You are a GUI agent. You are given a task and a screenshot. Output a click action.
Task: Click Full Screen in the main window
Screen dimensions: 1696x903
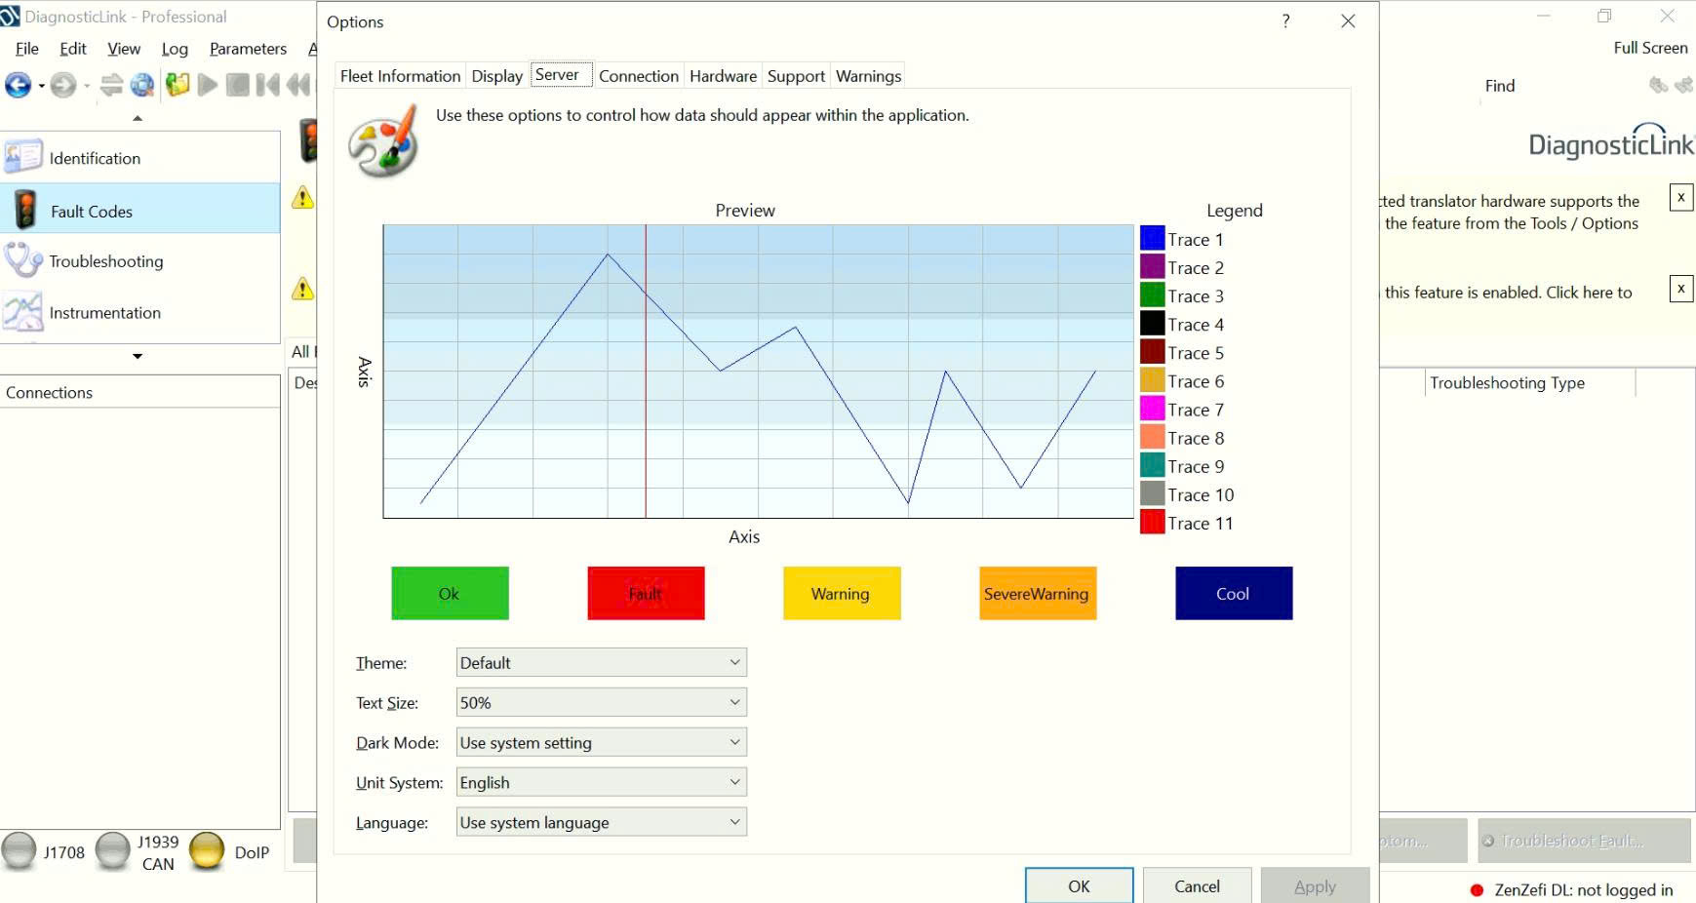tap(1650, 48)
